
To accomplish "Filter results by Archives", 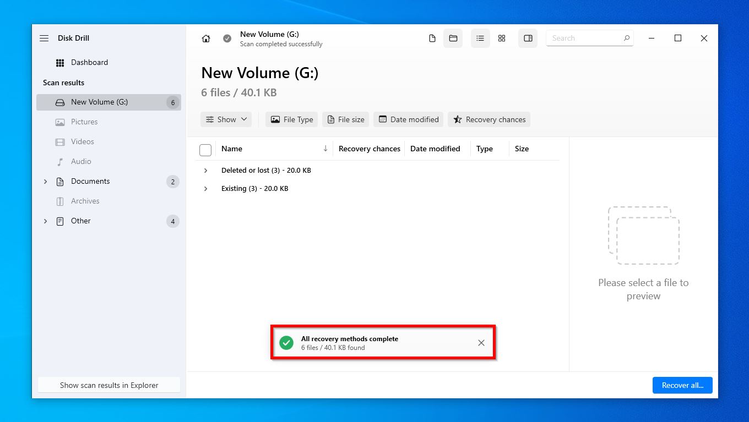I will coord(108,201).
